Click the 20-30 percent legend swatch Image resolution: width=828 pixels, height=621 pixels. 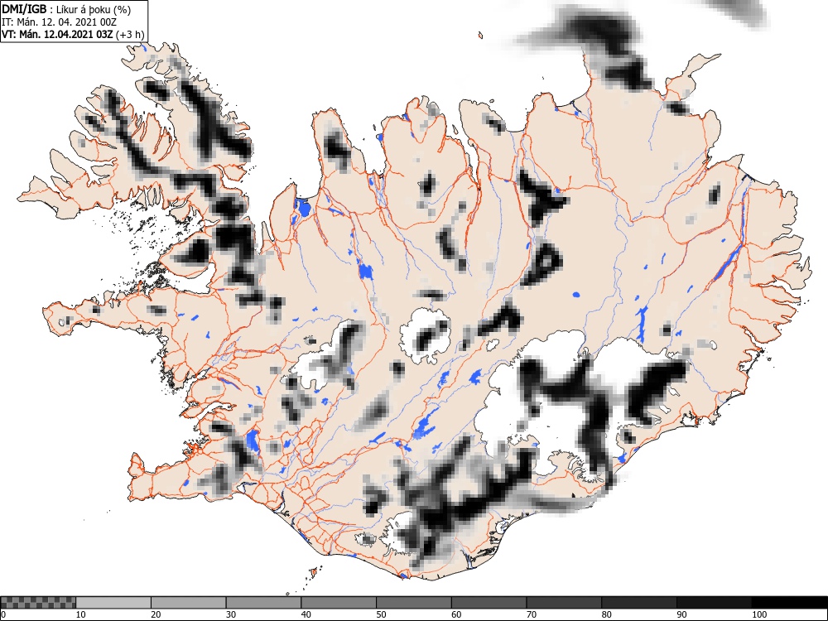point(189,603)
